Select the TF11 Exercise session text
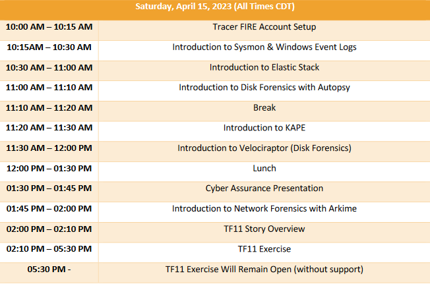The width and height of the screenshot is (430, 284). click(264, 249)
